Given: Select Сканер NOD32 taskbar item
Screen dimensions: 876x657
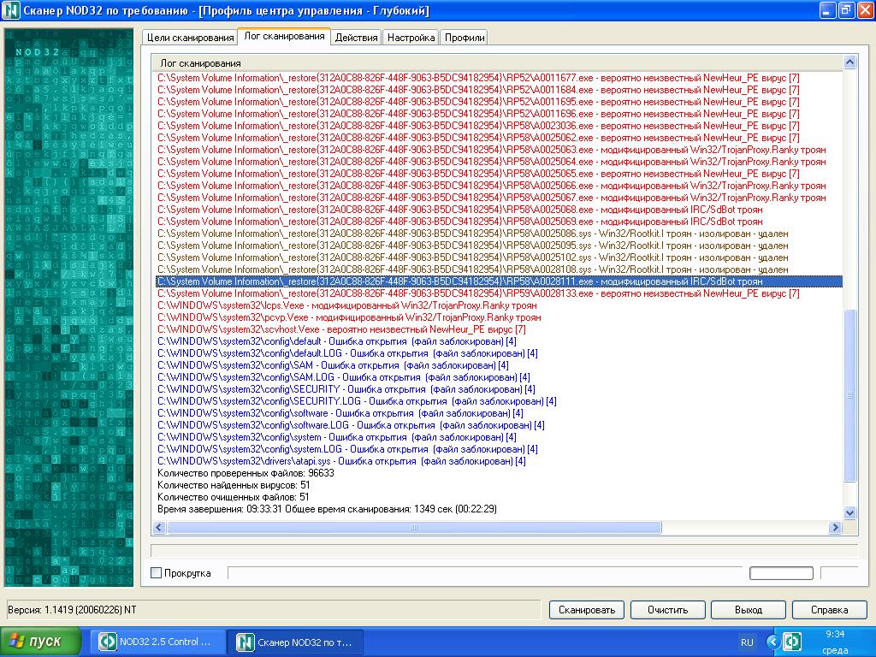Looking at the screenshot, I should pos(296,642).
